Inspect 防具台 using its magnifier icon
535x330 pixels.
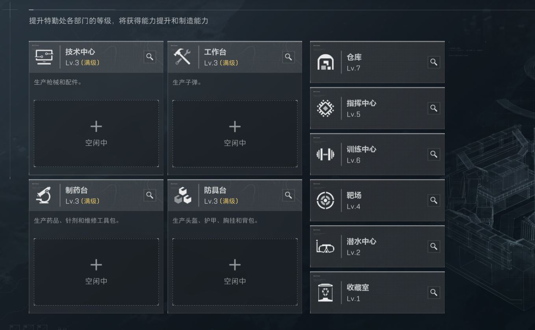coord(288,195)
